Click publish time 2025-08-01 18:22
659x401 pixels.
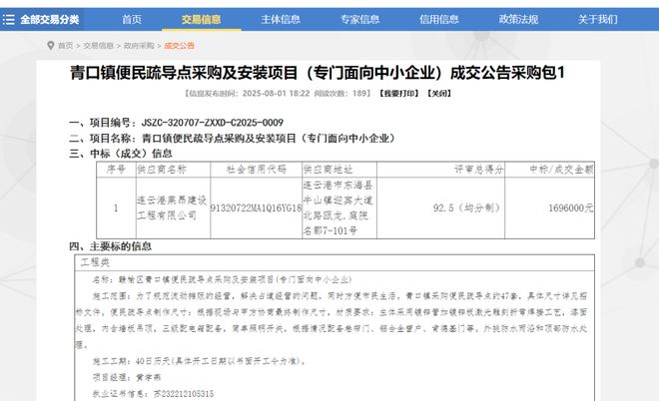pos(276,93)
